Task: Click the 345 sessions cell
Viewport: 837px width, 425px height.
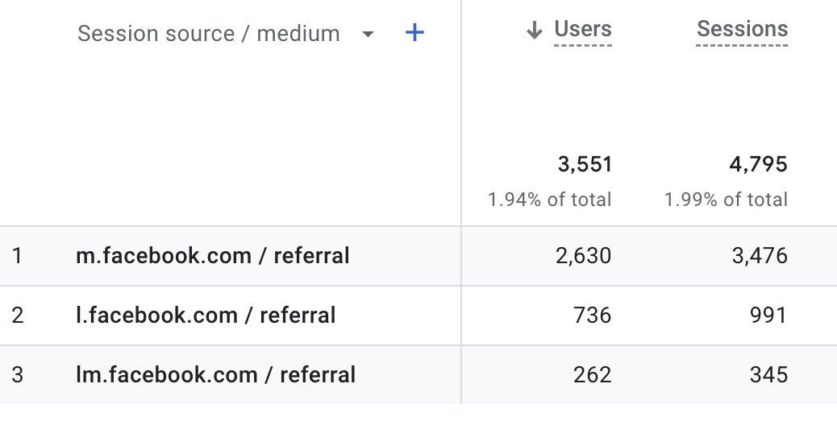Action: [768, 375]
